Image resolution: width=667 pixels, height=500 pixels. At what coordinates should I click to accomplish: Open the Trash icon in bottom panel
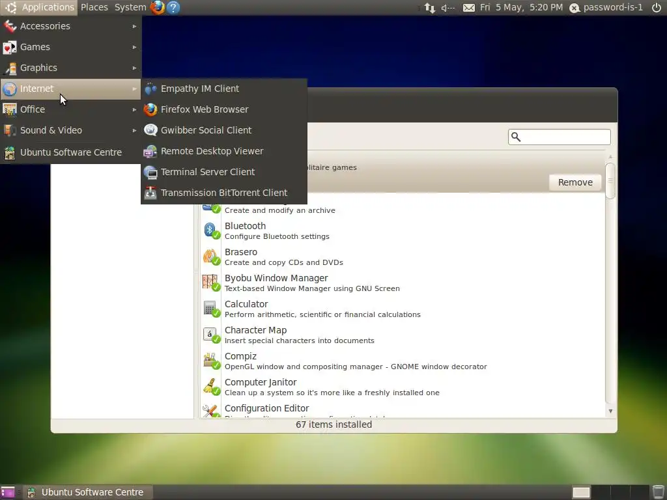coord(658,492)
